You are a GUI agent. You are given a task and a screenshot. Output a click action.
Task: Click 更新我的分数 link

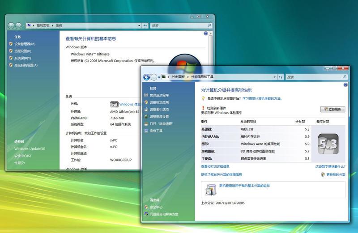pos(336,174)
